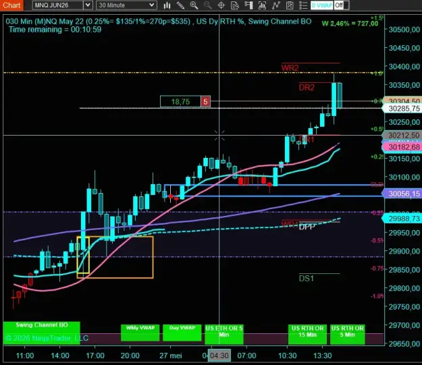Toggle the Off switch in toolbar
Screen dimensions: 422x365
point(341,5)
